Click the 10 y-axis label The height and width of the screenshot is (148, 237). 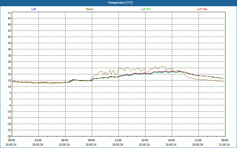coord(9,86)
